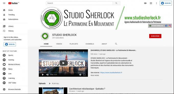Open the three-dot menu on video overlay
This screenshot has height=94, width=174.
click(x=84, y=52)
